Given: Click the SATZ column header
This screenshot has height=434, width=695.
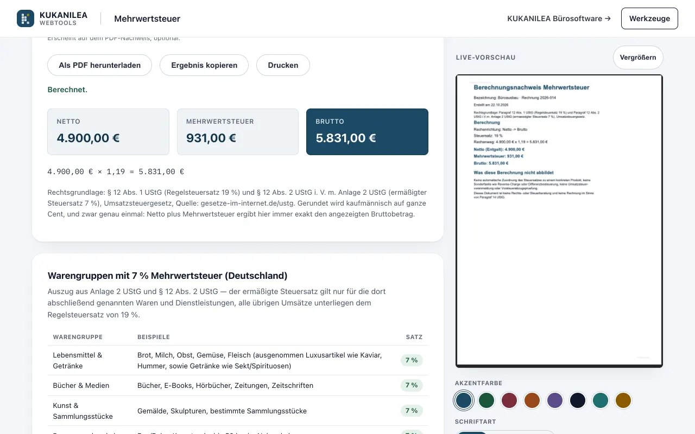Looking at the screenshot, I should pyautogui.click(x=414, y=337).
